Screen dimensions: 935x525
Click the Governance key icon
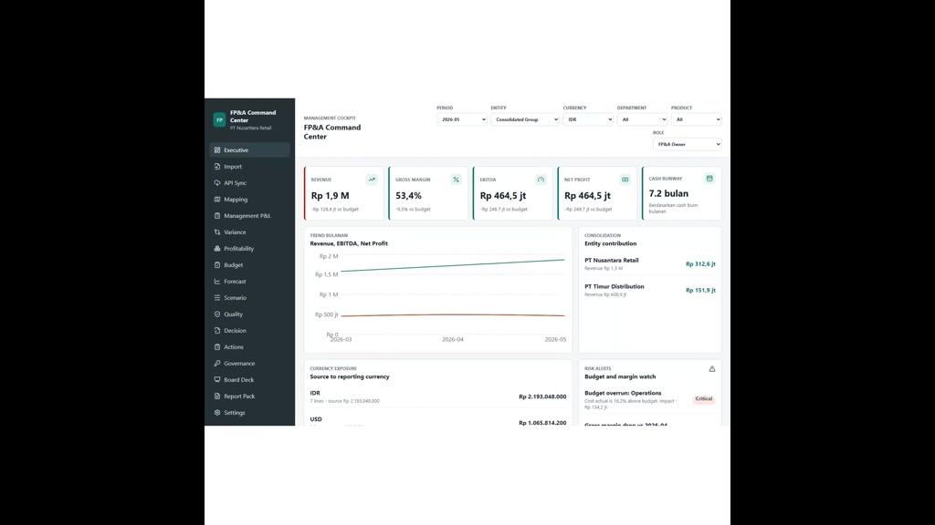click(x=217, y=363)
